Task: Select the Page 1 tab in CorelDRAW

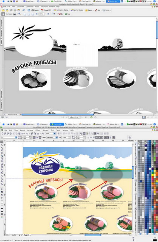Action: coord(26,235)
